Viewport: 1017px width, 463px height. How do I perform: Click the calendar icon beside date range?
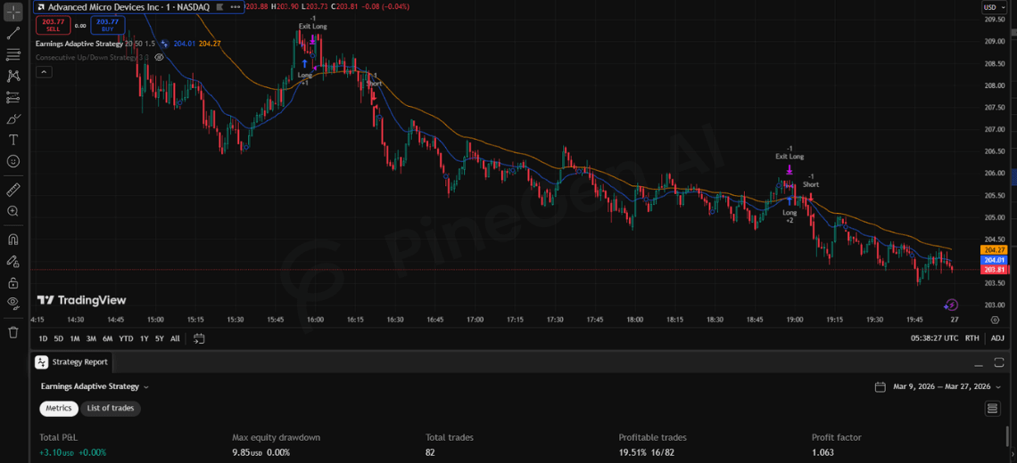pos(881,387)
